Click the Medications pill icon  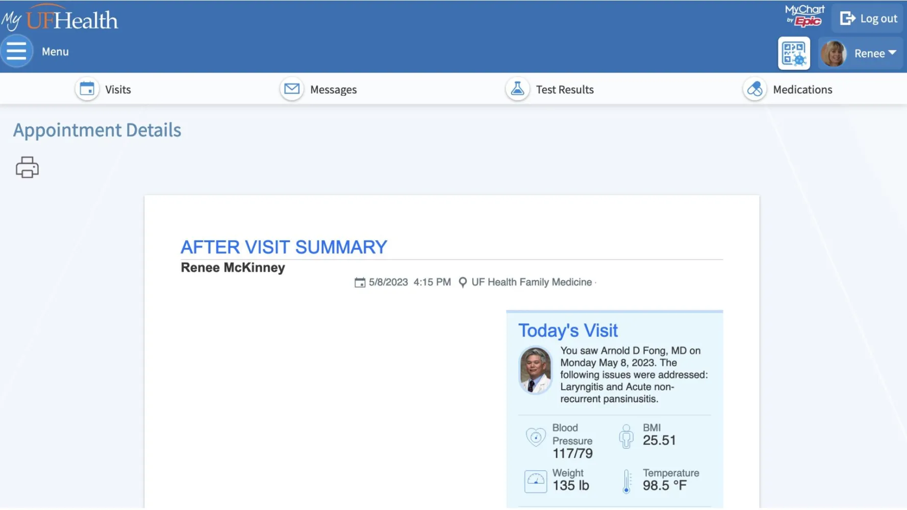pyautogui.click(x=754, y=89)
